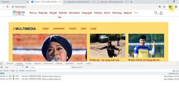
Task: Open the Thể thao category
Action: pos(98,13)
